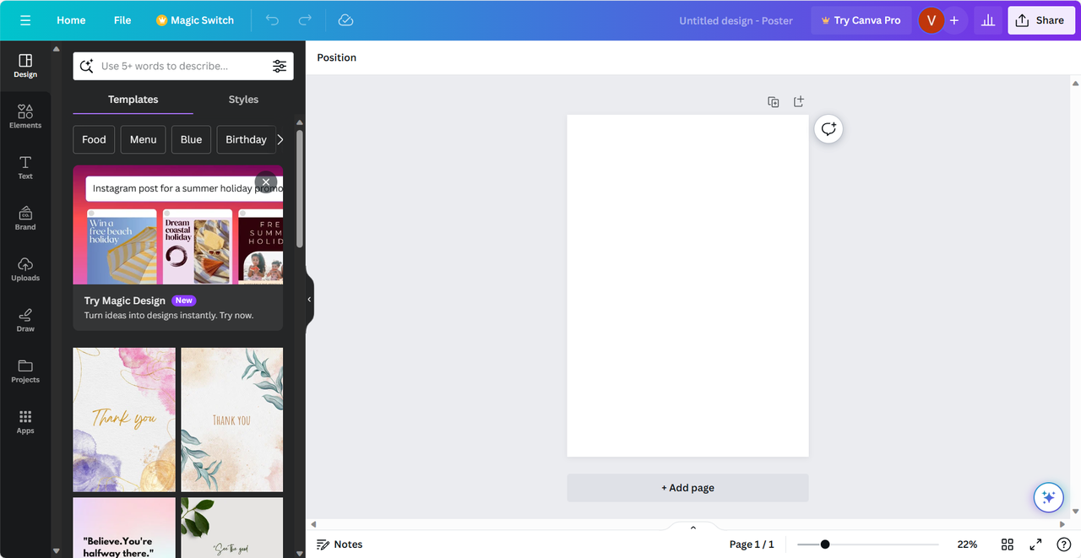Open the Elements sidebar panel

[x=25, y=116]
